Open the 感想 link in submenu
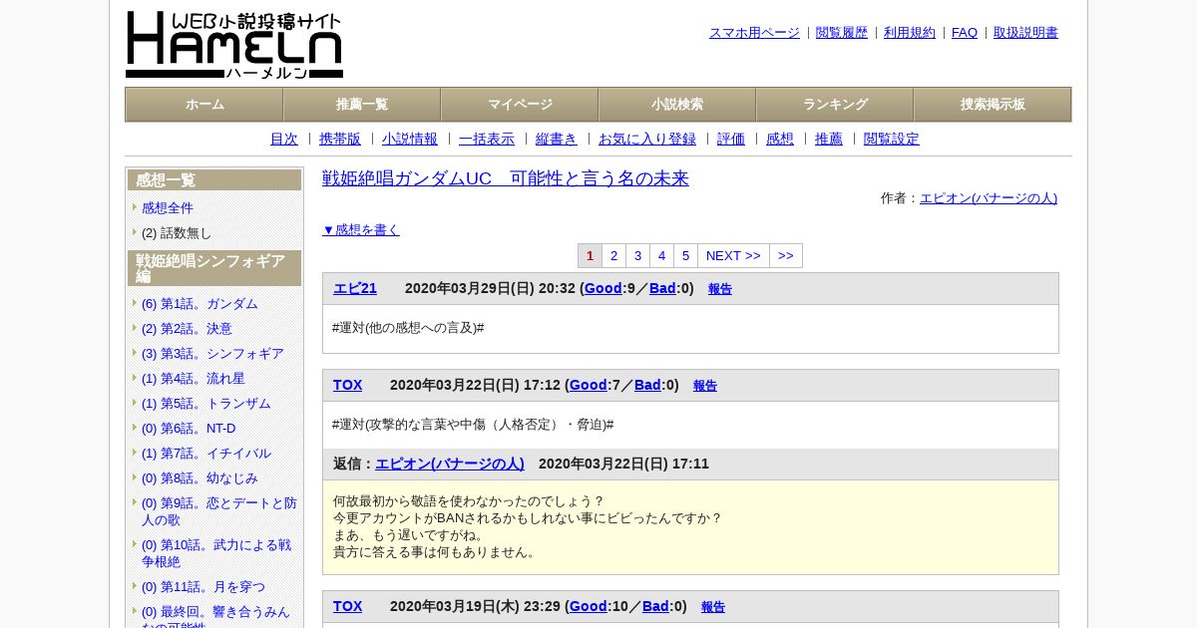The height and width of the screenshot is (628, 1197). [780, 140]
